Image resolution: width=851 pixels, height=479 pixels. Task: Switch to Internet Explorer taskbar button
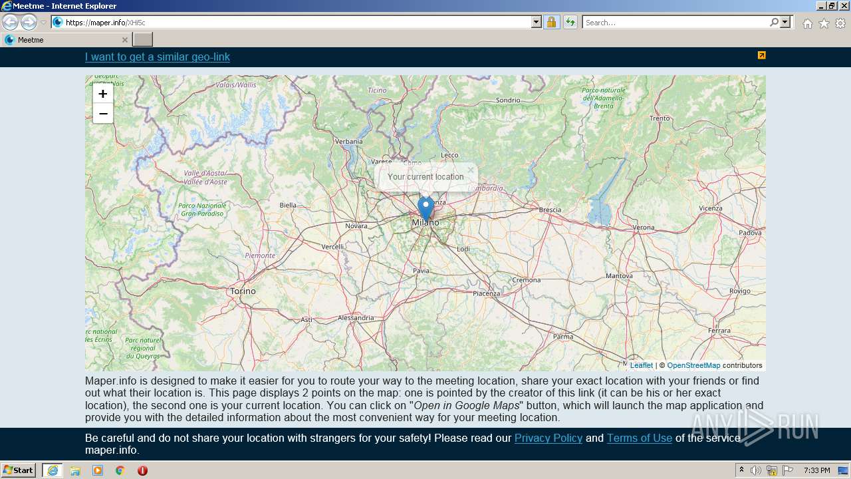(x=53, y=470)
